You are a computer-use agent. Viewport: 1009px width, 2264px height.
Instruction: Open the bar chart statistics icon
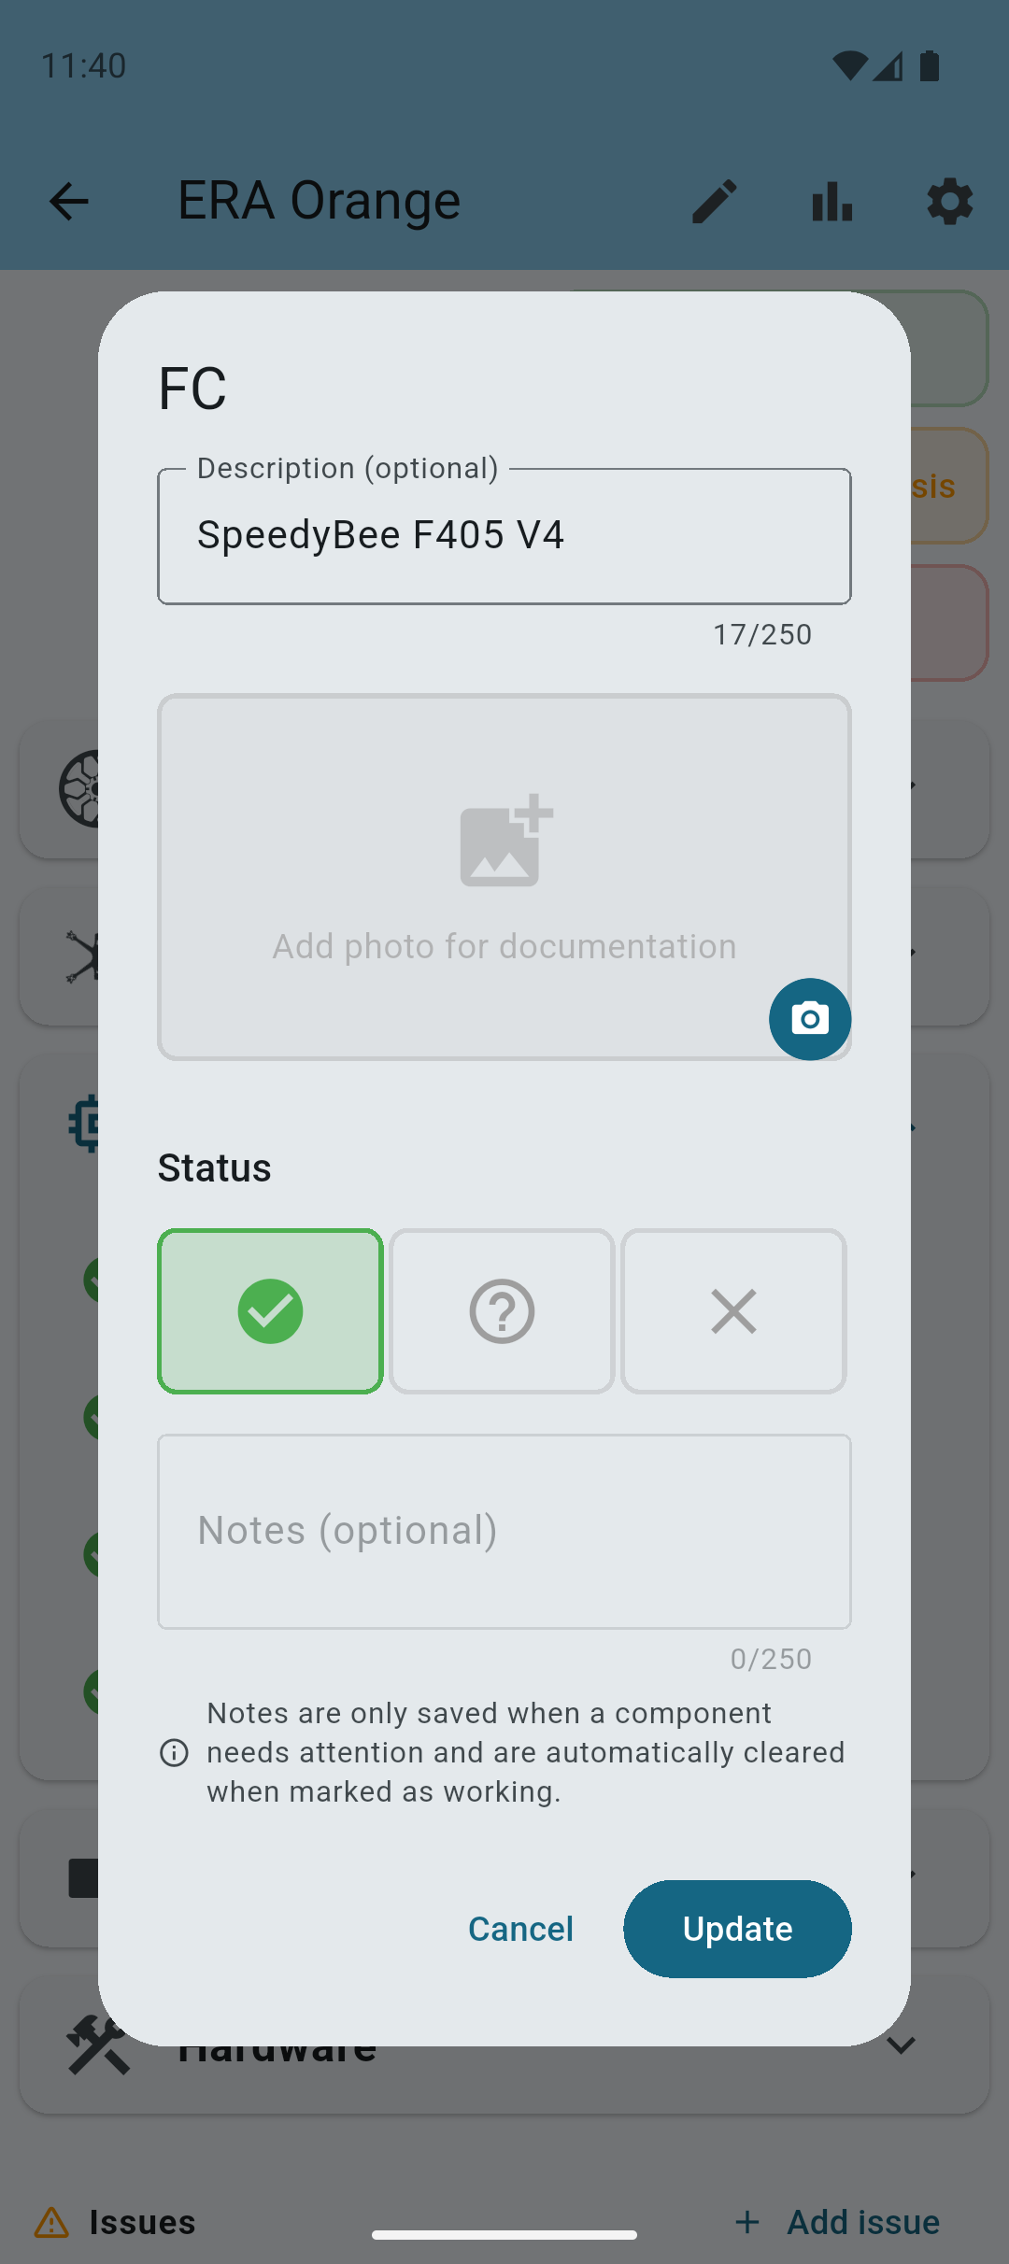[831, 201]
